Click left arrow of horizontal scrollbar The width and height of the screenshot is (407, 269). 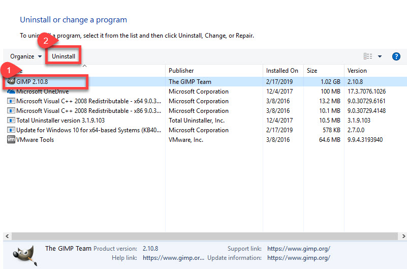pos(7,236)
